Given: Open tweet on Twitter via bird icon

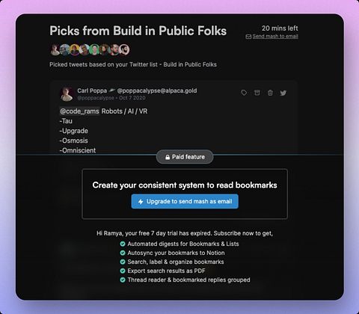Looking at the screenshot, I should click(283, 93).
